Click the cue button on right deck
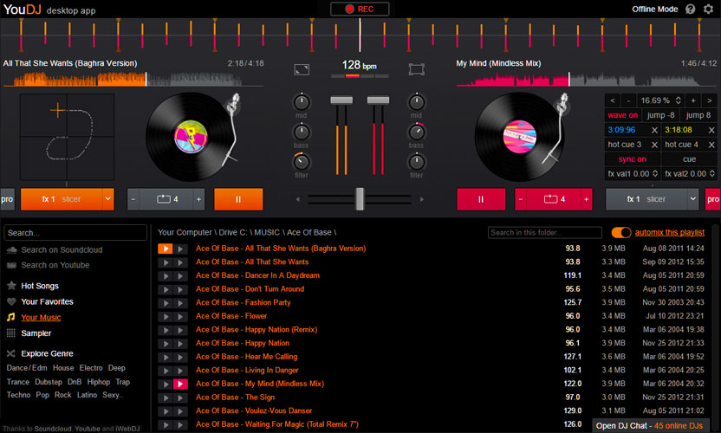Screen dimensions: 721x433 (x=689, y=159)
